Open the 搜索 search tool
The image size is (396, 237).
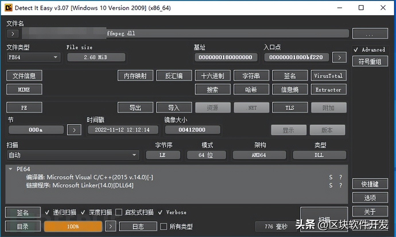pos(213,89)
